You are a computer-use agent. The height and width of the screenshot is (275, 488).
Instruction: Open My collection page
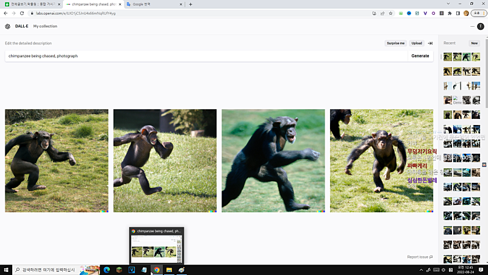[x=45, y=26]
